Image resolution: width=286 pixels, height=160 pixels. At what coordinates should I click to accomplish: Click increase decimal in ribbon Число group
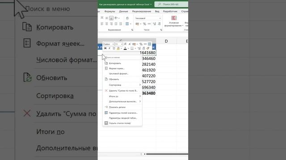155,24
